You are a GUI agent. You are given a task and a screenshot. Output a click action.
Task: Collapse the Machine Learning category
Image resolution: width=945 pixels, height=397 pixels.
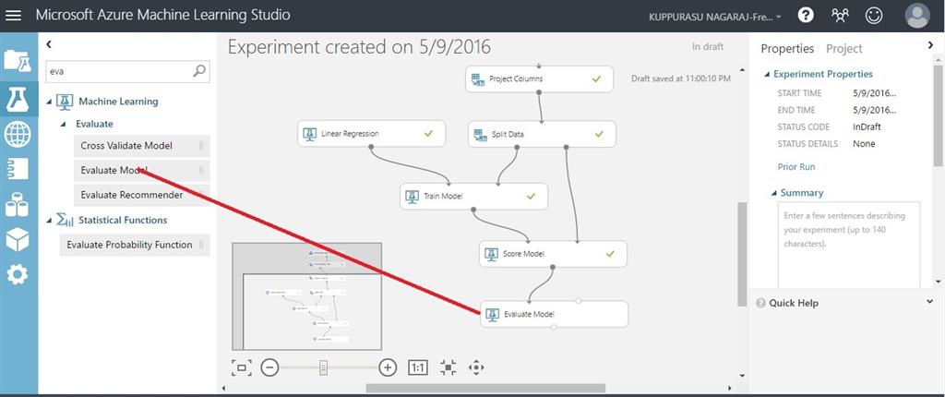pos(50,102)
